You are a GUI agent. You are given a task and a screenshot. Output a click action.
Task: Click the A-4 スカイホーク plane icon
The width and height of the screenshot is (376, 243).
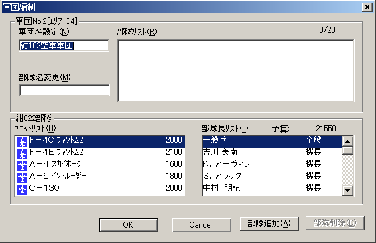tap(23, 165)
